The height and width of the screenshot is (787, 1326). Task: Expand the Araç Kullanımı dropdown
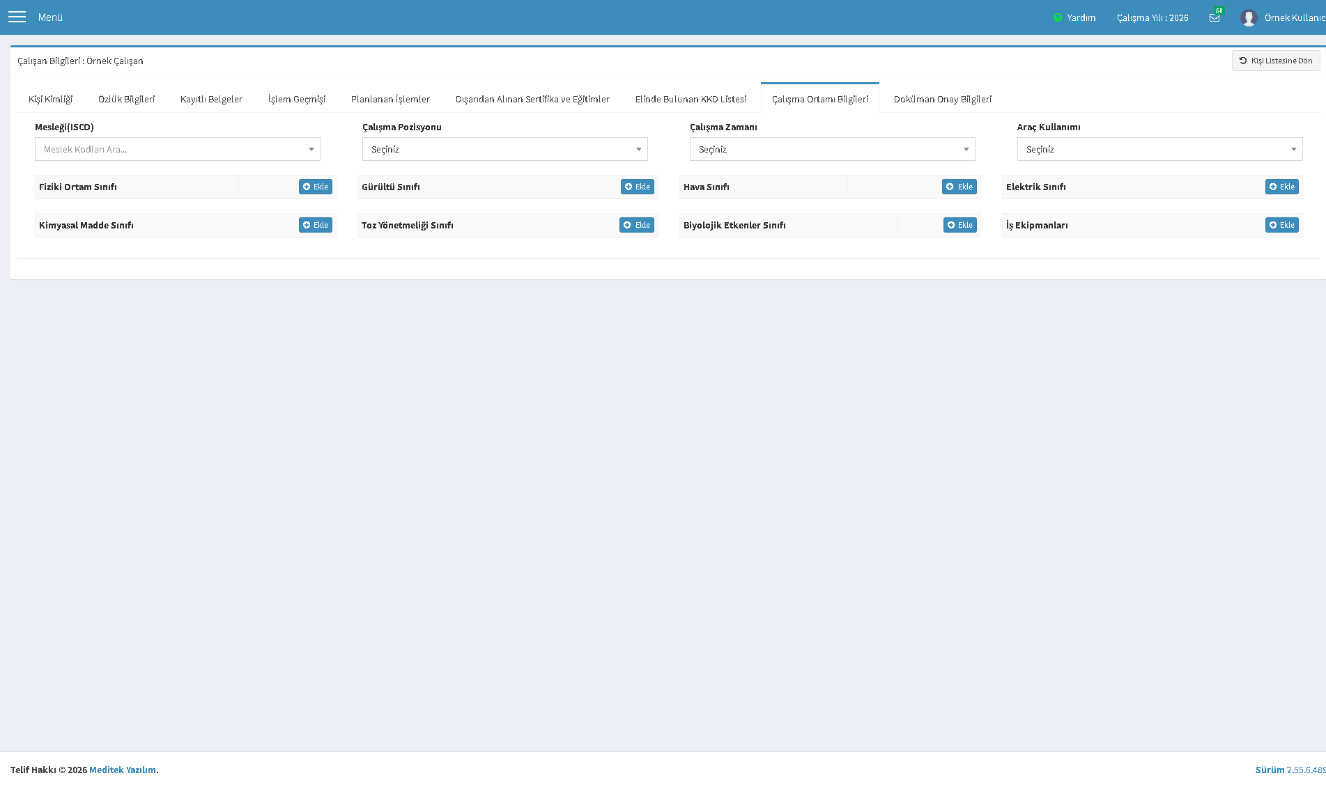[x=1160, y=149]
